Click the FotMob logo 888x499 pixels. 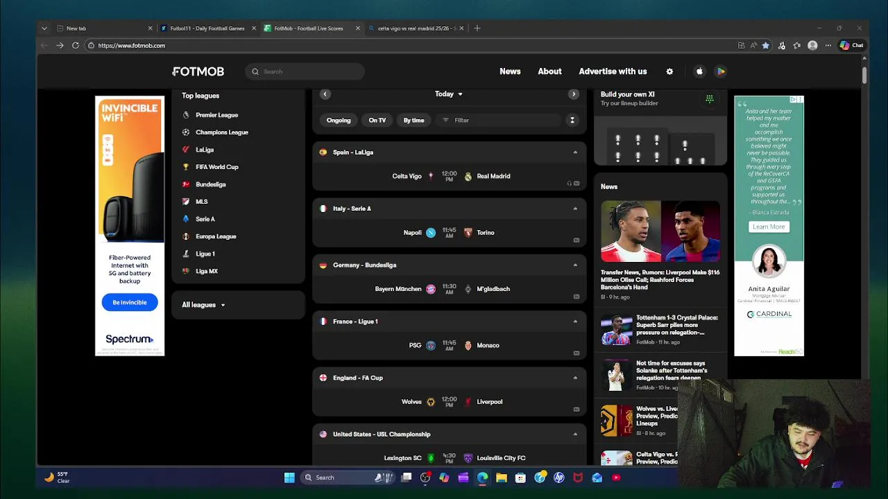pos(198,71)
